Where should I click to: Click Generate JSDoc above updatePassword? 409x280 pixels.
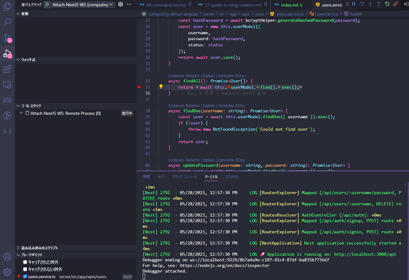tap(232, 160)
